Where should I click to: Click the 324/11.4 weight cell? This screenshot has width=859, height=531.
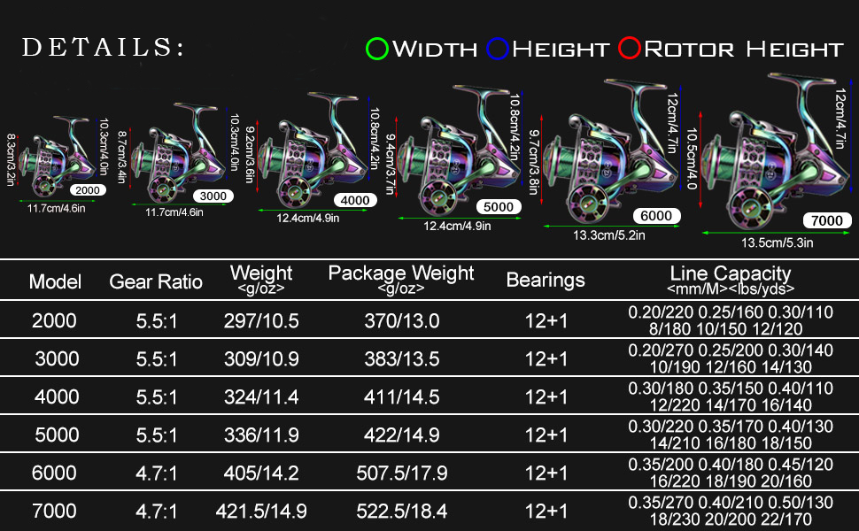click(261, 396)
